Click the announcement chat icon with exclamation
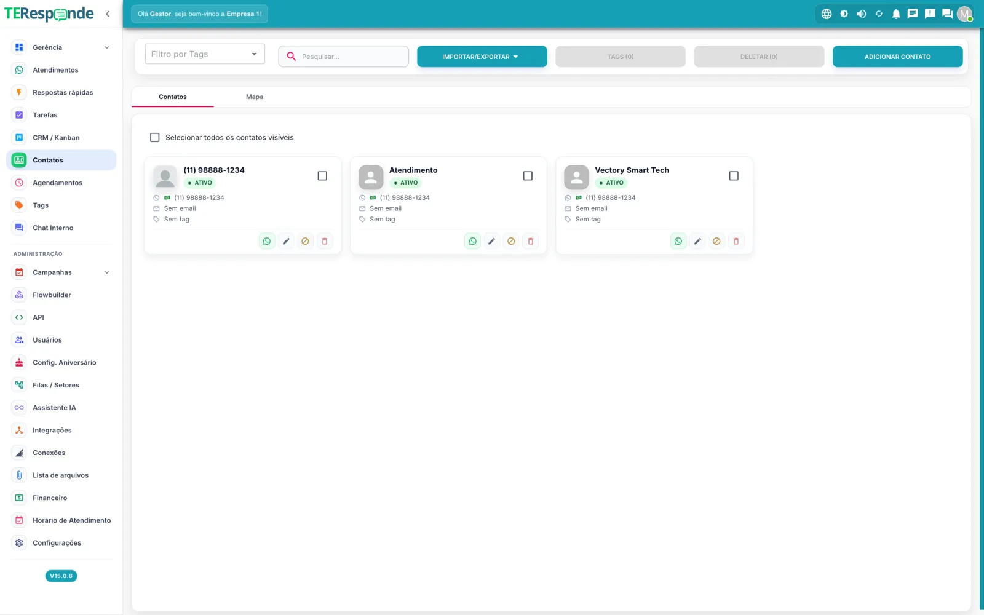 (x=930, y=14)
